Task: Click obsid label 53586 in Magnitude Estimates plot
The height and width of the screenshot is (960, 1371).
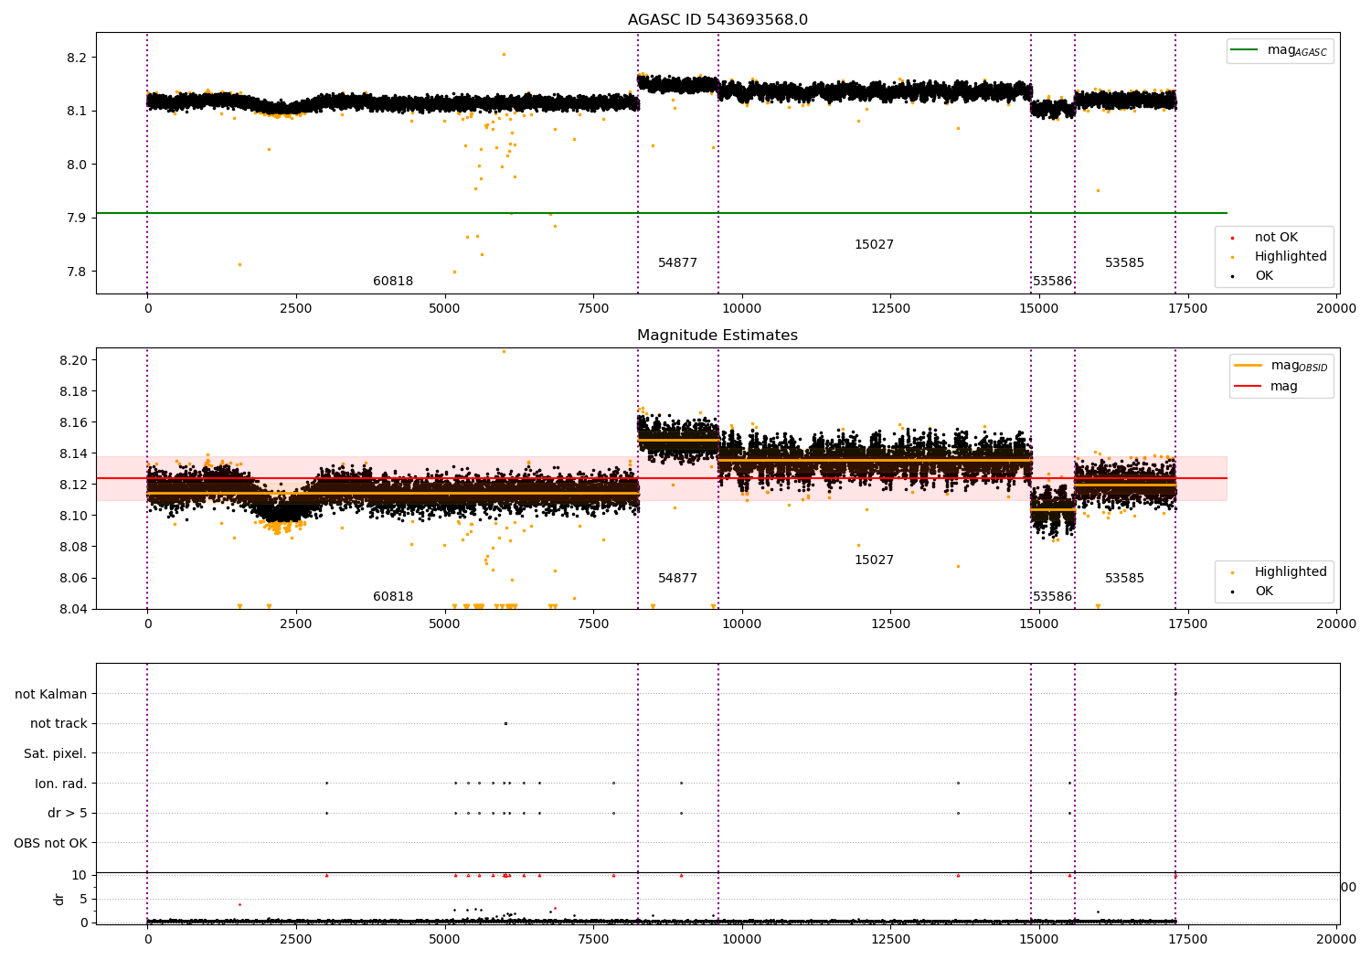Action: 1052,597
